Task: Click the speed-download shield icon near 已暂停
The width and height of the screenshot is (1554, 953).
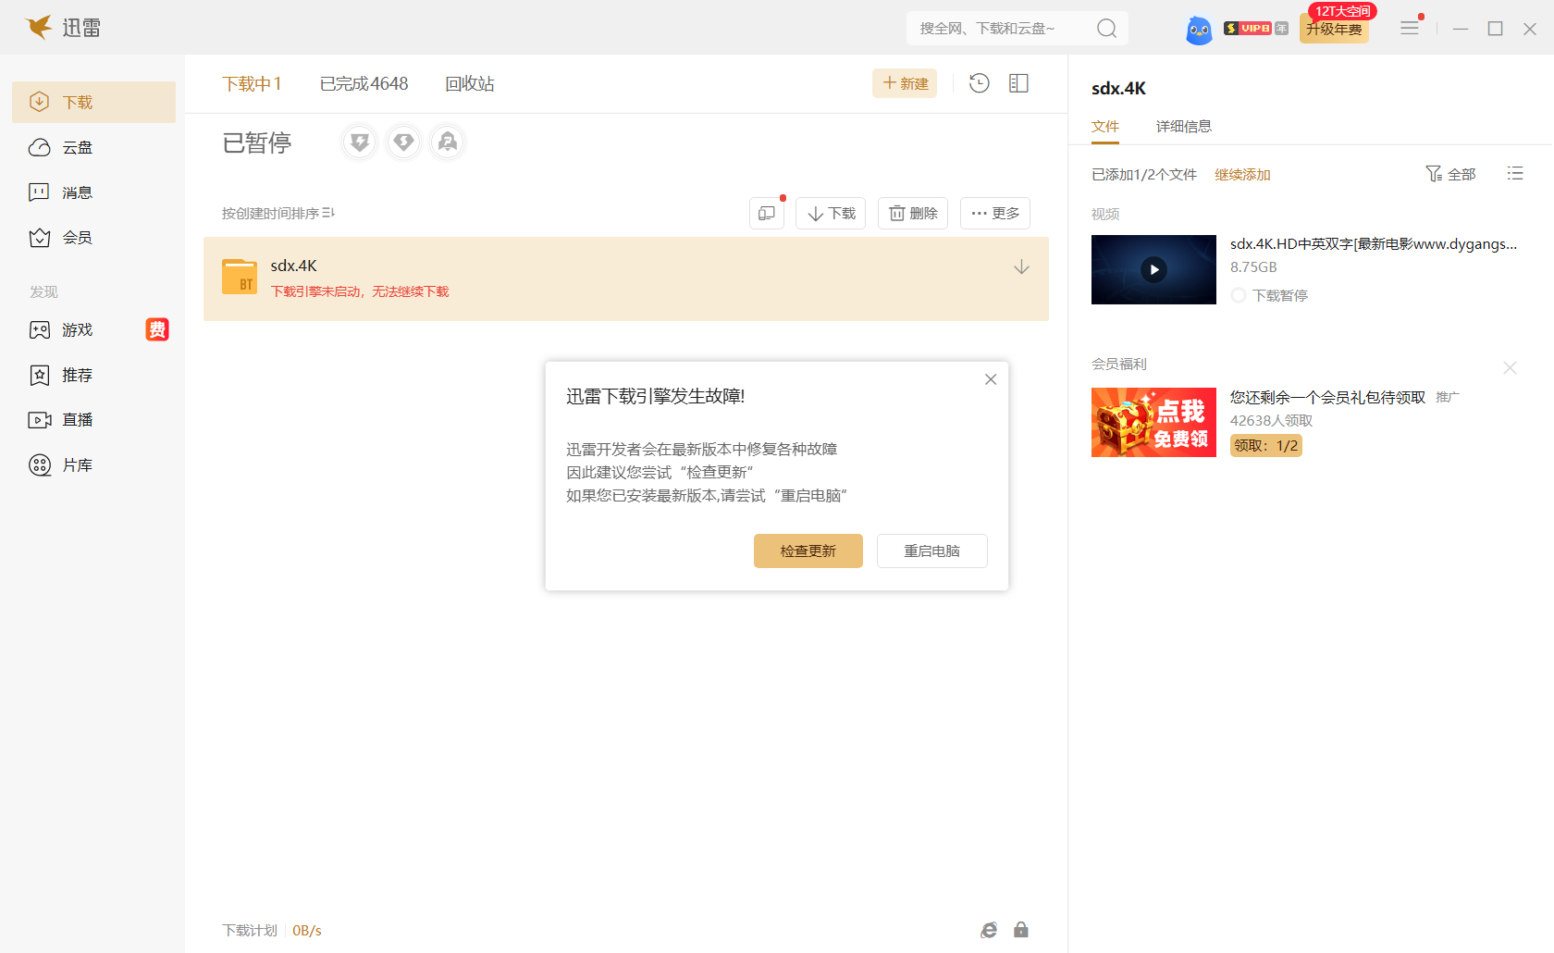Action: 359,142
